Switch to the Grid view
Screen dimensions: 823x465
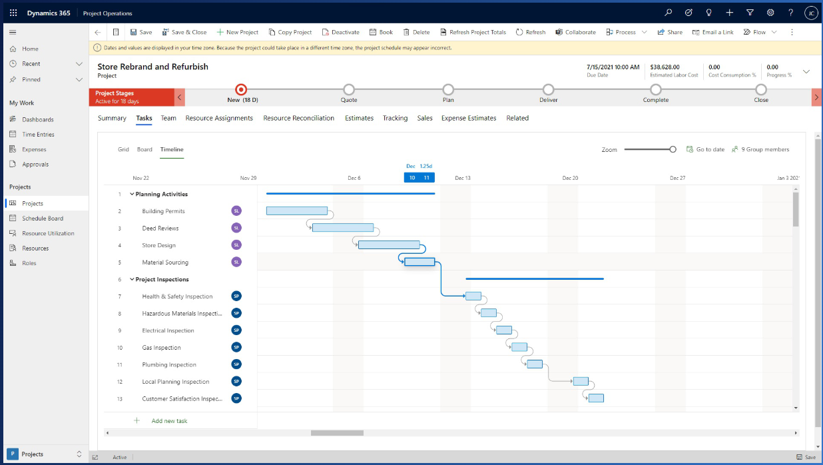coord(123,149)
